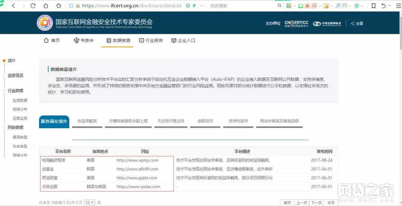Reload the page with the refresh icon
Screen dimensions: 402x206
(x=33, y=6)
